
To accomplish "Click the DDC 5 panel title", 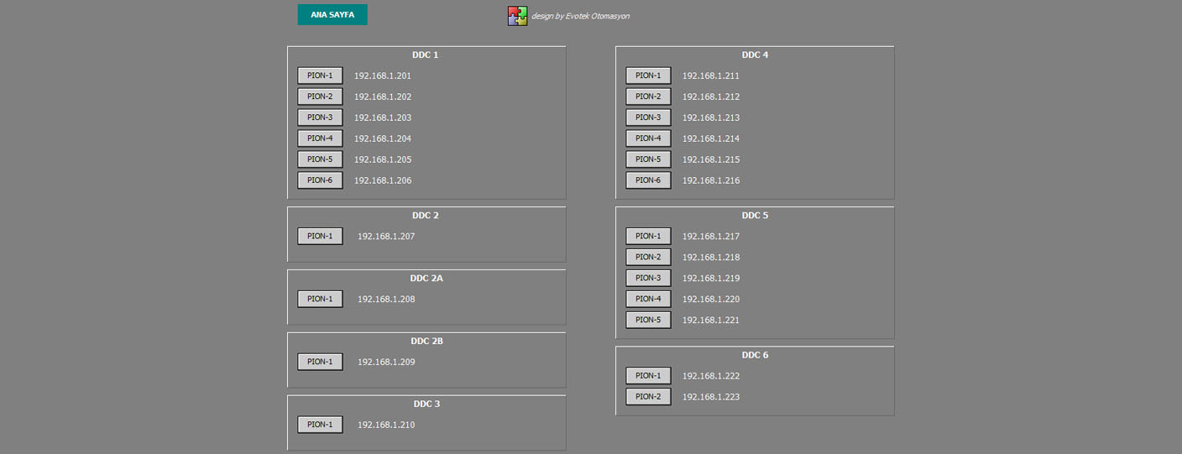I will pos(755,216).
